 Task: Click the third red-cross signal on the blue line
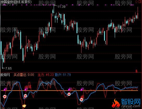[x=69, y=94]
